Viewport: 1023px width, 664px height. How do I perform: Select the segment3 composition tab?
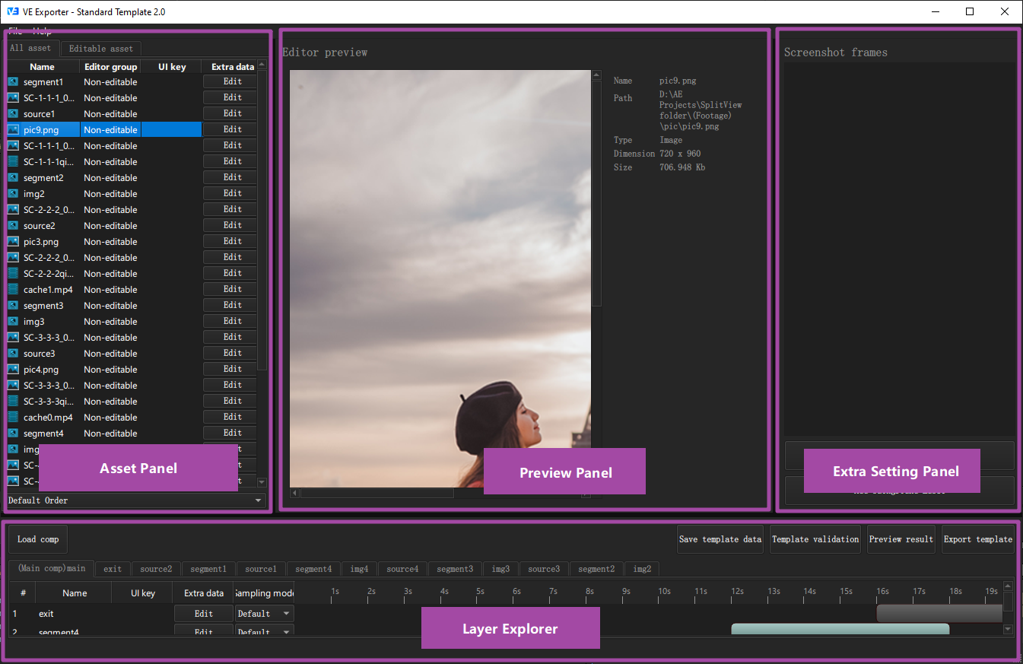tap(454, 568)
